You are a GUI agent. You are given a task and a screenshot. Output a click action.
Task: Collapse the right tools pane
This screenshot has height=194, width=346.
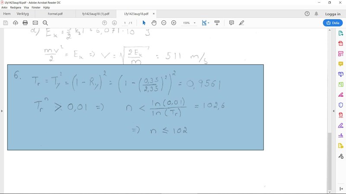point(333,111)
